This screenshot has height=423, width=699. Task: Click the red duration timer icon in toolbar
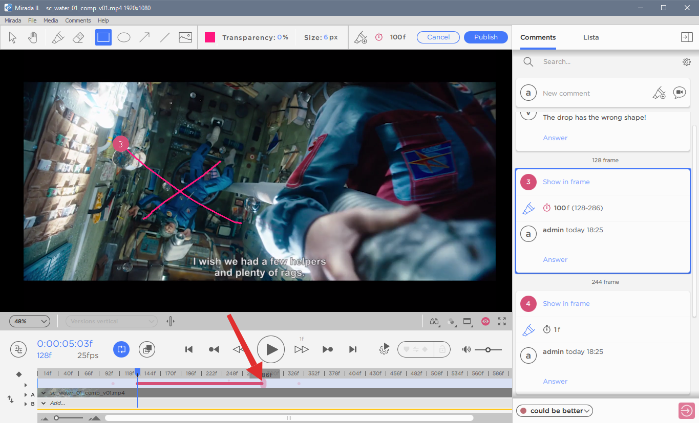click(x=379, y=37)
